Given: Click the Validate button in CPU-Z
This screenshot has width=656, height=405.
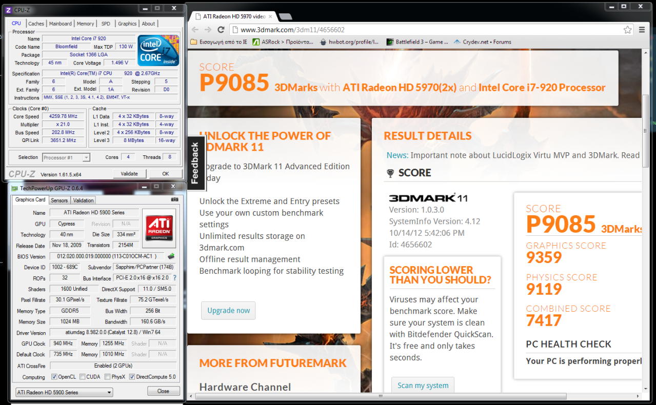Looking at the screenshot, I should click(x=129, y=174).
